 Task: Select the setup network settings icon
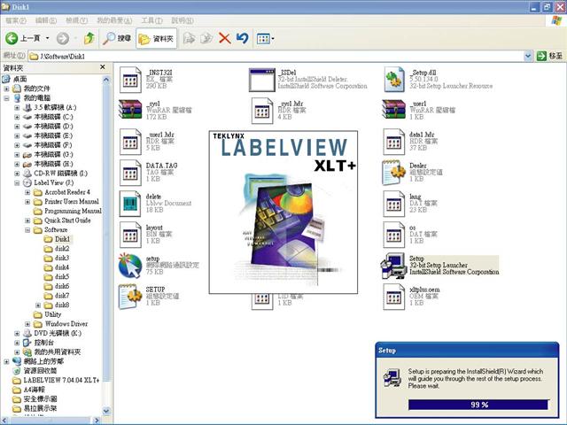pos(130,266)
